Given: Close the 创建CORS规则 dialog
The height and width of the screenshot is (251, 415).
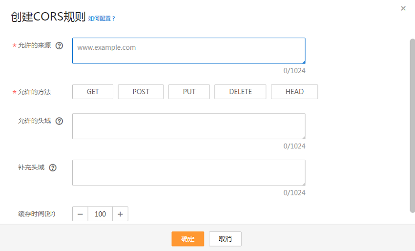Looking at the screenshot, I should 403,8.
